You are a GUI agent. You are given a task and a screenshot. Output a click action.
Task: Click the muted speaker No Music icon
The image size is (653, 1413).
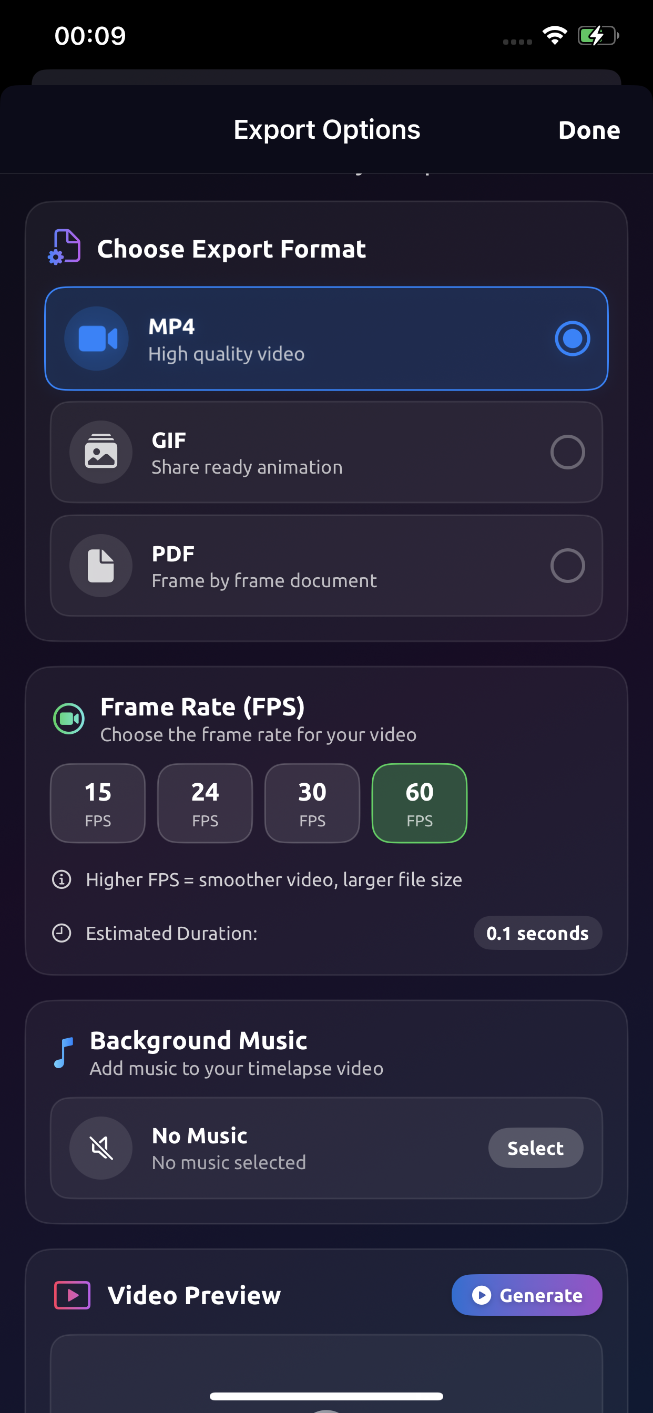click(101, 1148)
